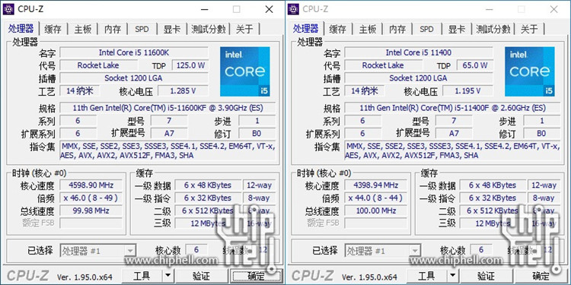Open 工具 dropdown arrow in right window
This screenshot has height=285, width=571.
click(x=453, y=276)
